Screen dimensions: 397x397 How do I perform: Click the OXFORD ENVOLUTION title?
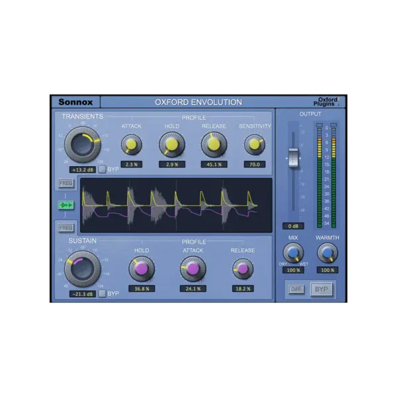[198, 103]
